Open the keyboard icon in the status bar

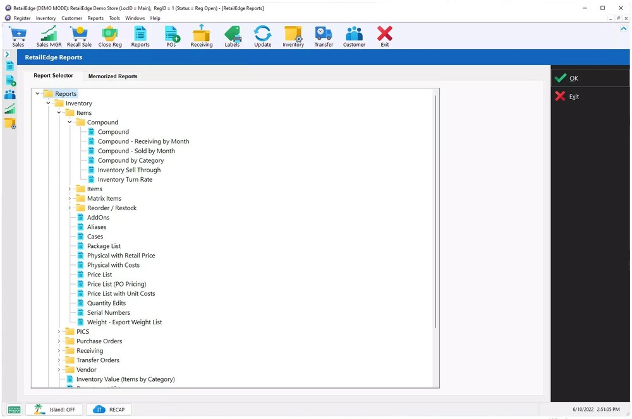[x=13, y=409]
